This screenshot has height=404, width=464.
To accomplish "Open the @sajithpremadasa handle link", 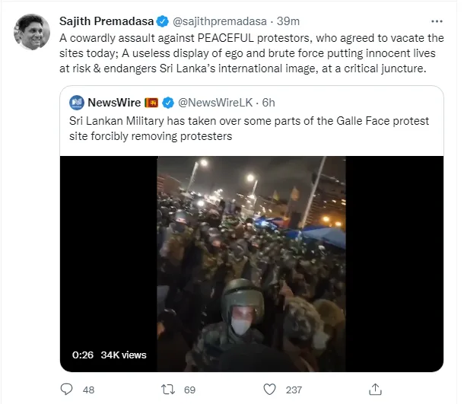I will click(x=220, y=21).
